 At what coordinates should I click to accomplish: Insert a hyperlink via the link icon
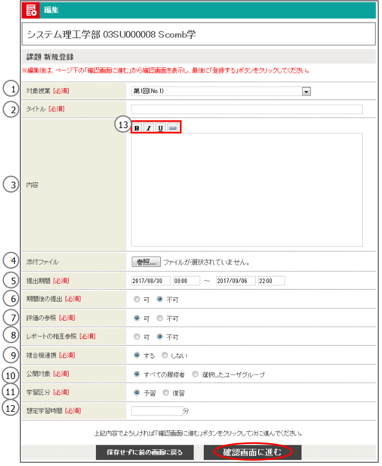click(172, 128)
